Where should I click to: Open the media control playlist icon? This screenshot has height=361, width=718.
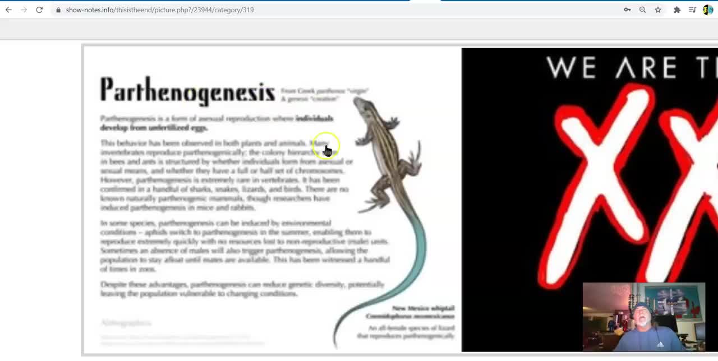[x=693, y=10]
